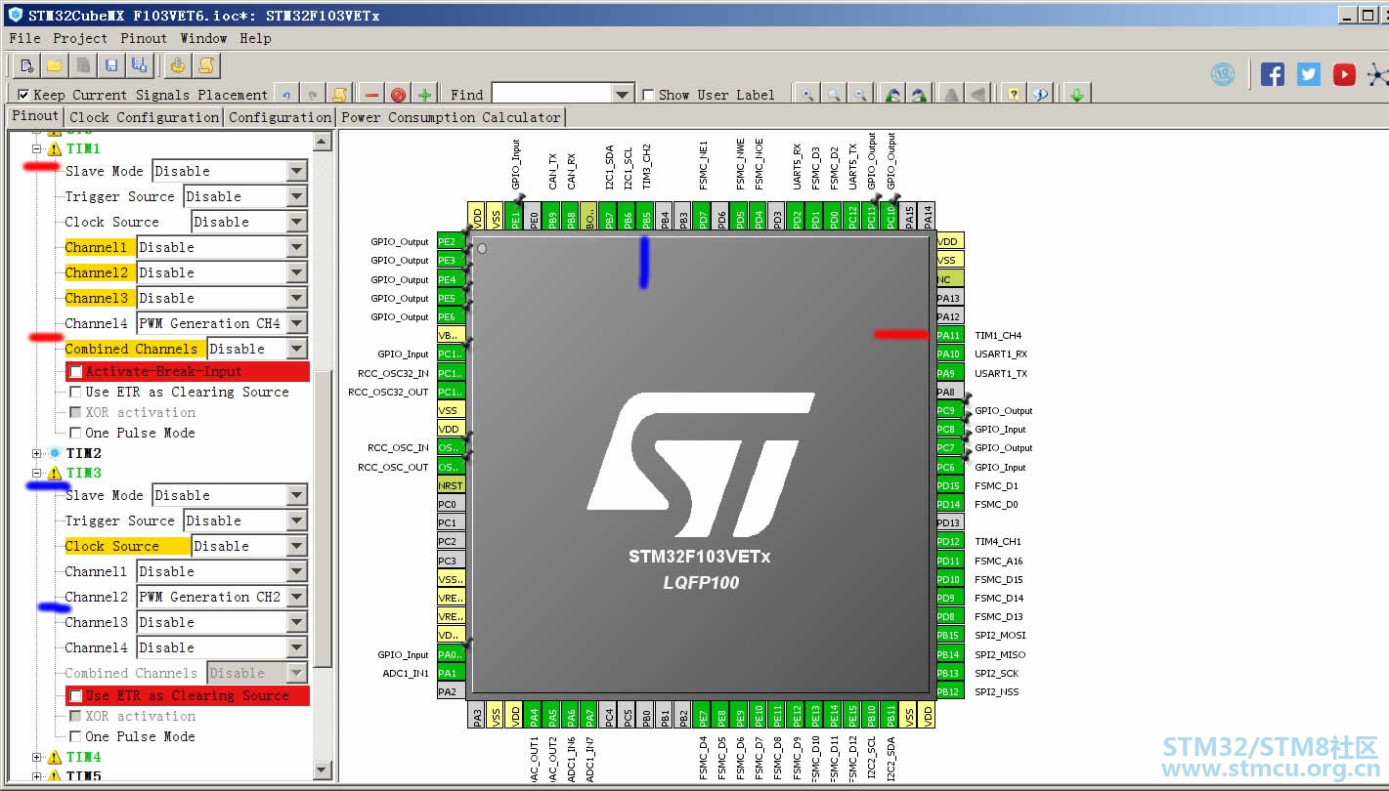Open the Facebook link icon
Screen dimensions: 1389x791
pyautogui.click(x=1273, y=74)
